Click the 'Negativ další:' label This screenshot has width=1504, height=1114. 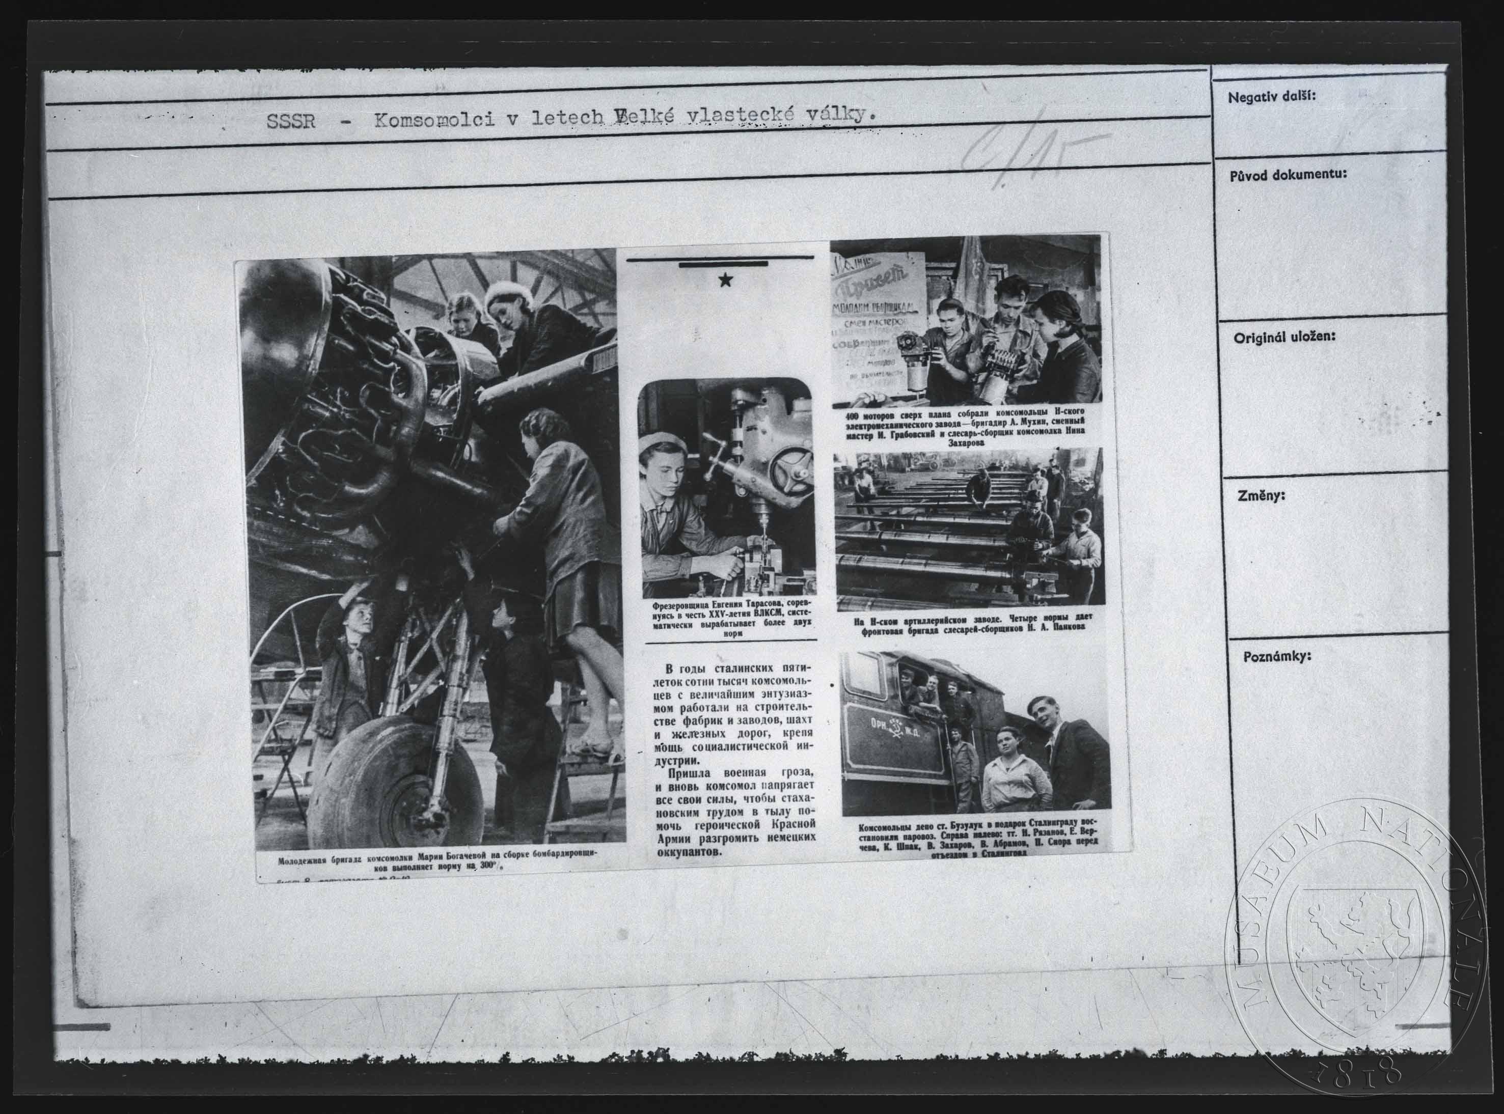[1271, 96]
